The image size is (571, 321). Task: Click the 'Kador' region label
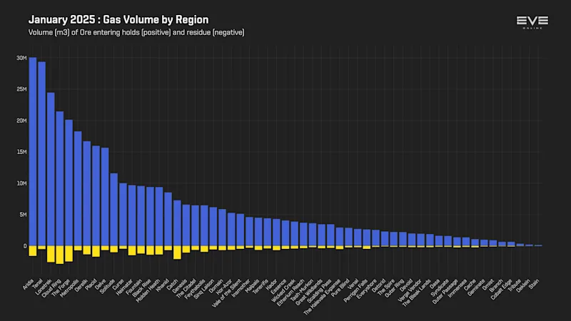click(x=272, y=285)
